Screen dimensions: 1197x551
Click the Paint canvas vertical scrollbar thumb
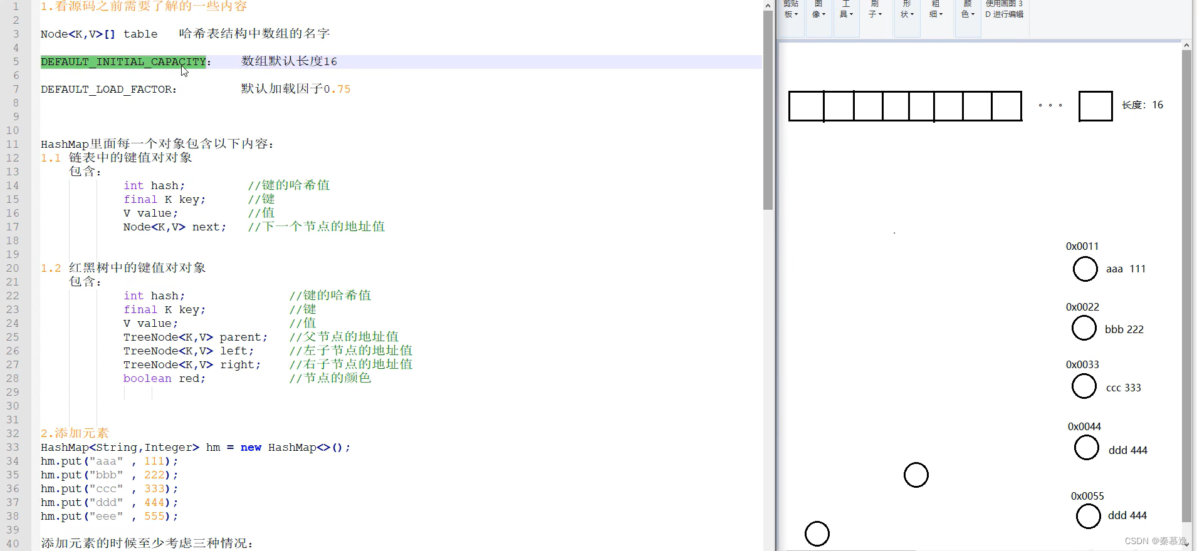click(x=1186, y=286)
